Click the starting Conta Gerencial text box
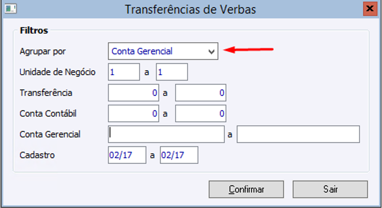Screen dimensions: 382x208 point(166,134)
